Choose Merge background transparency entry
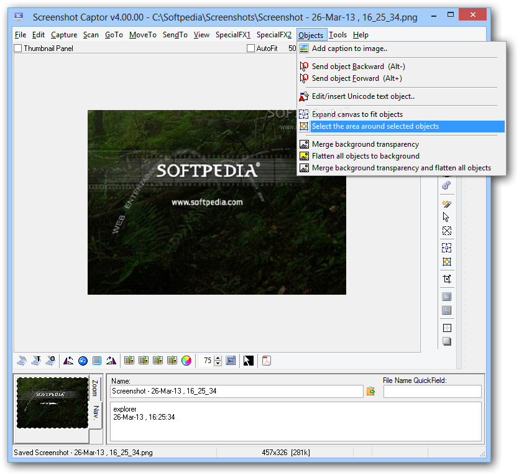Viewport: 519px width, 475px height. tap(401, 144)
